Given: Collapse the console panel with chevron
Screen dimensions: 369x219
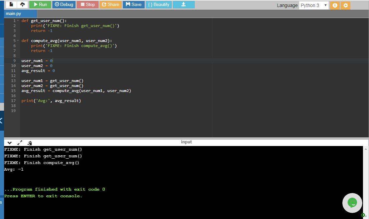Looking at the screenshot, I should click(x=9, y=143).
